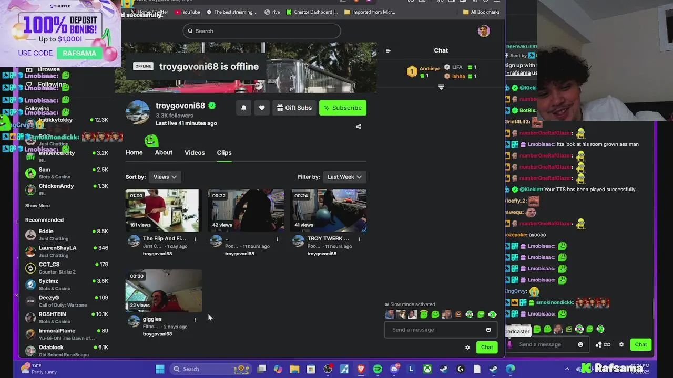Click the Windows taskbar Search box

tap(211, 369)
